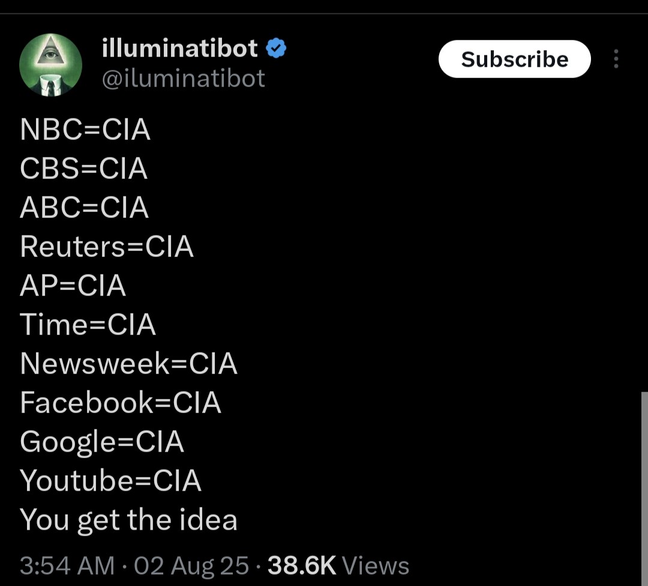Click the 3:54 AM timestamp
Image resolution: width=648 pixels, height=586 pixels.
67,566
